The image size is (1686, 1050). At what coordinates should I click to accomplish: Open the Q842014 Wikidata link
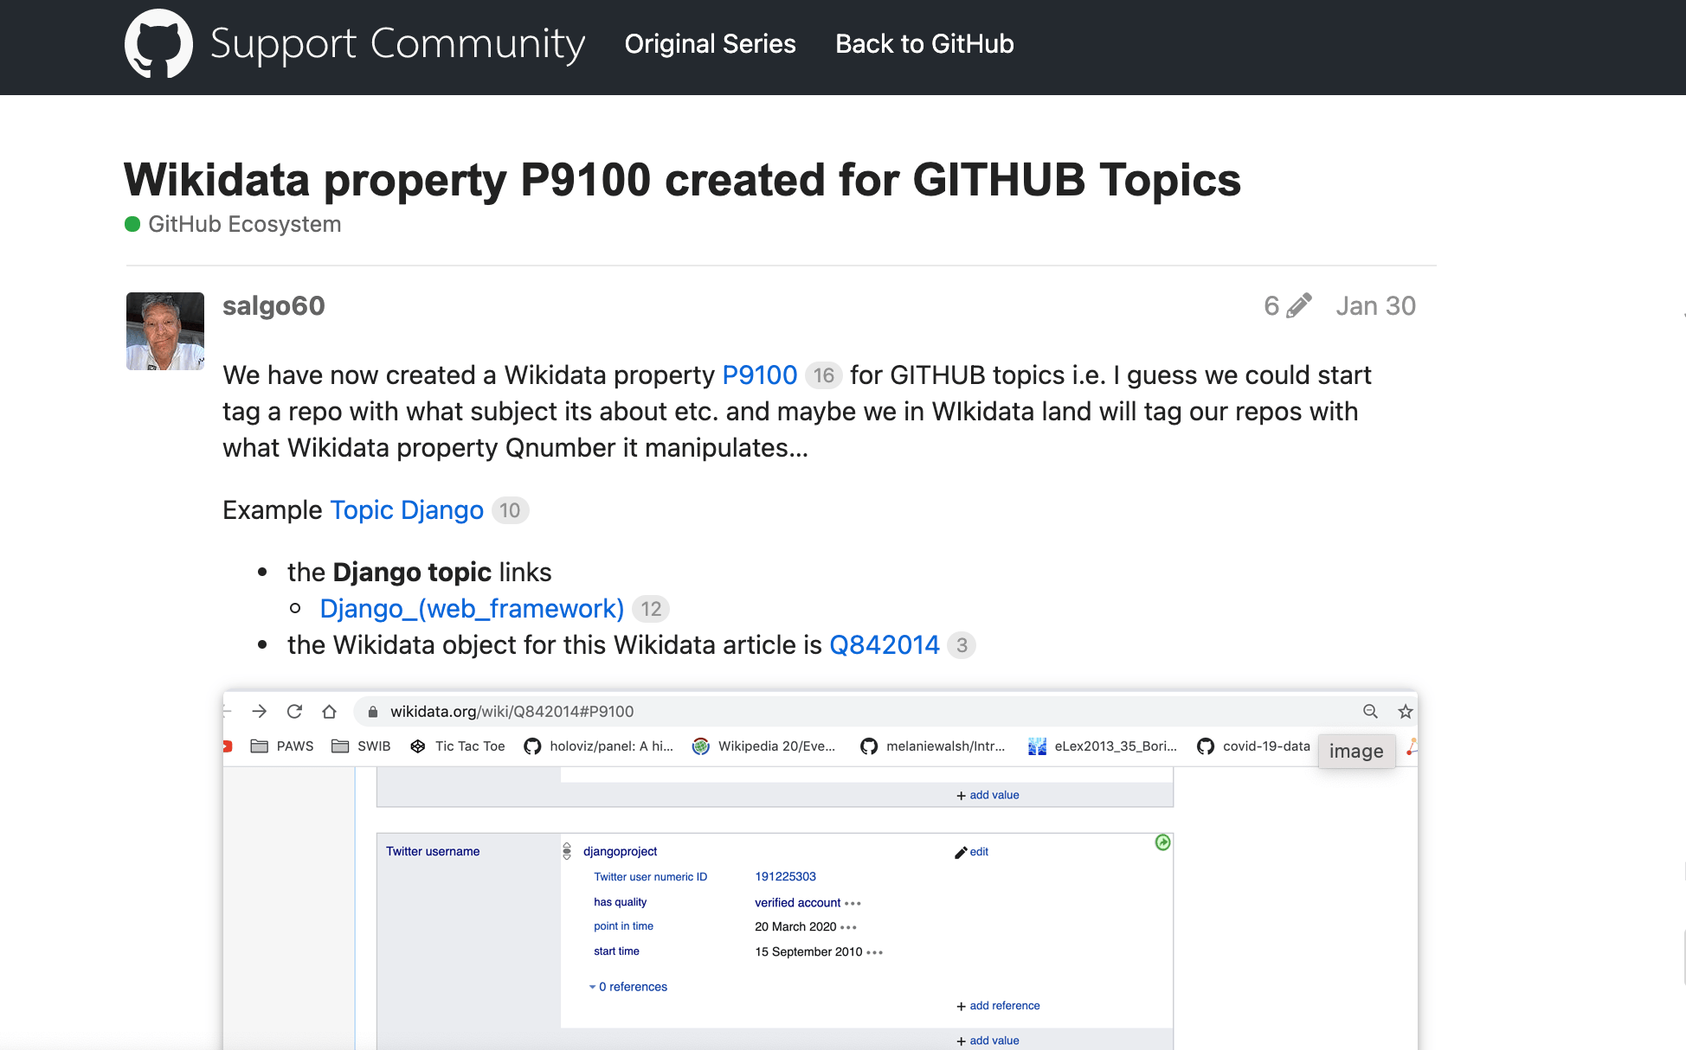pos(884,645)
